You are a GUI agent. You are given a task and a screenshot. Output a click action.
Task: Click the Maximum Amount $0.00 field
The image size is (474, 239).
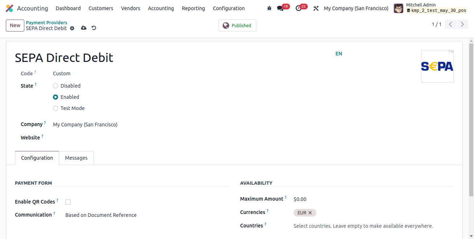point(373,199)
